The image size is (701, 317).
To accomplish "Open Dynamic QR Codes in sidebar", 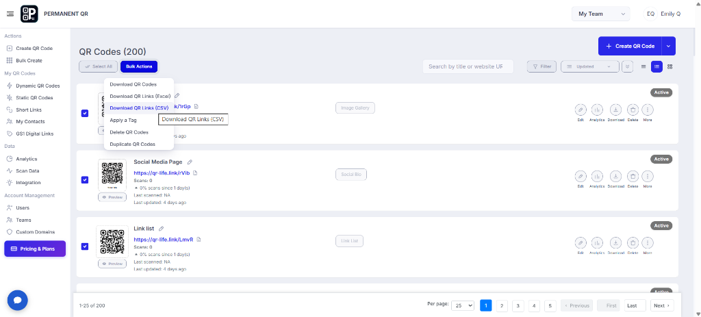I will [x=38, y=86].
